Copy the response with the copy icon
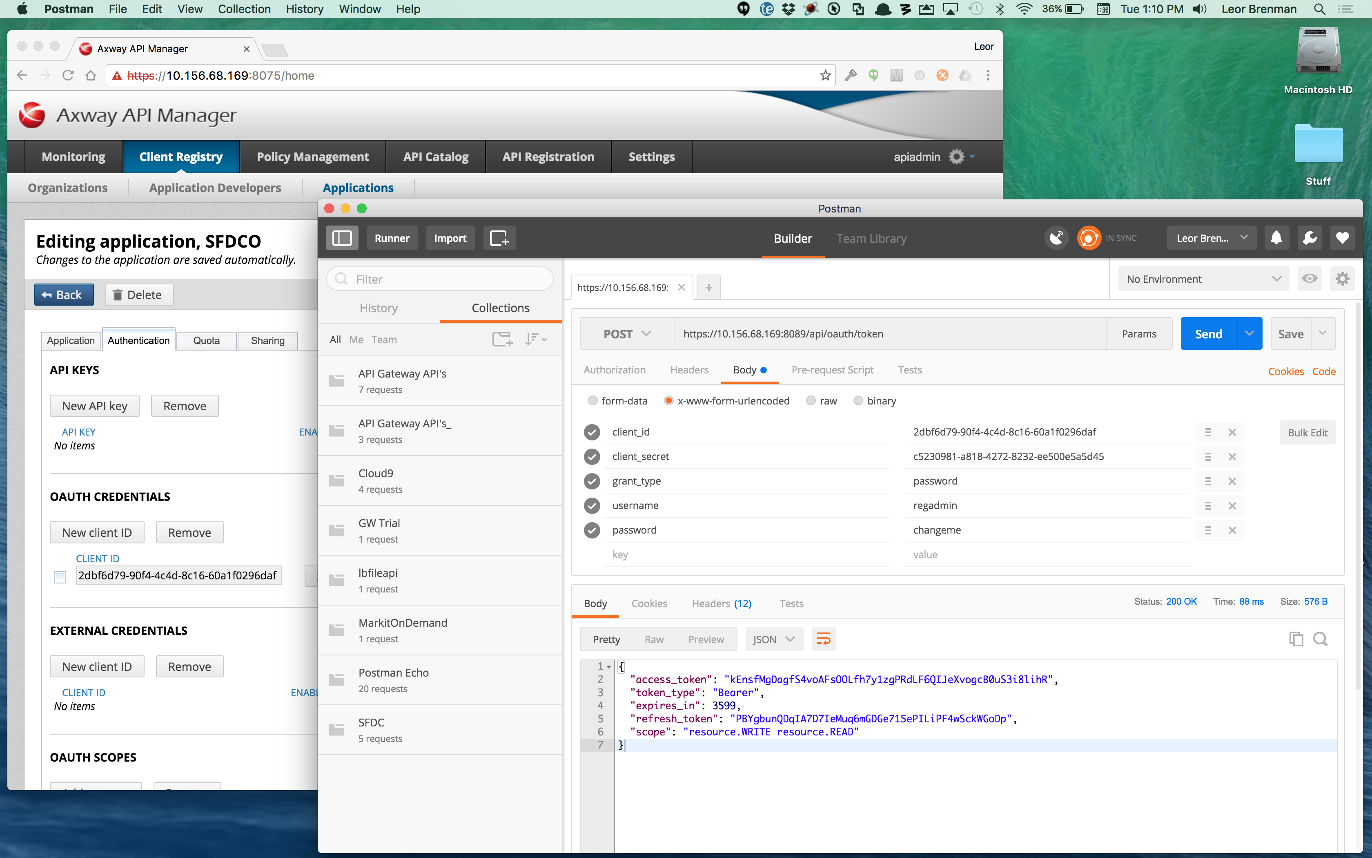 [1296, 639]
